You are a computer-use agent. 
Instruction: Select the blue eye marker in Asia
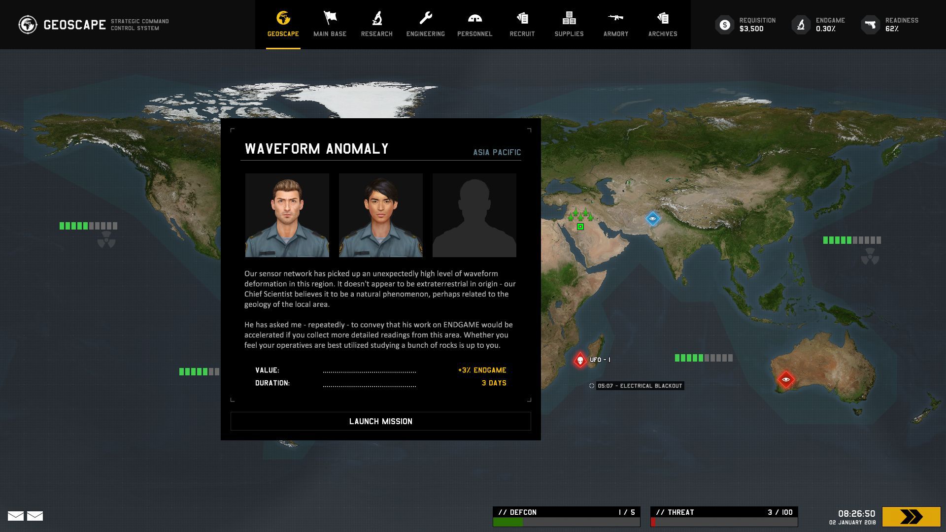pos(652,219)
